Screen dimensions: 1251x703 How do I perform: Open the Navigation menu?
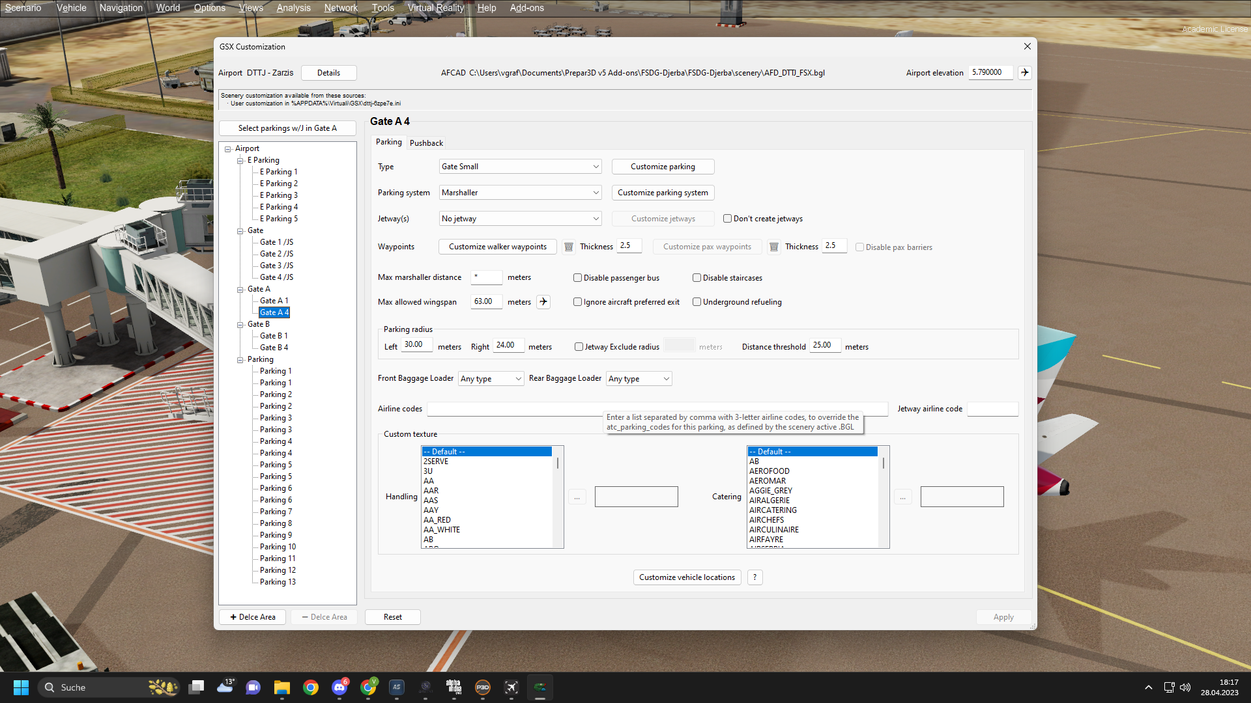[x=121, y=8]
